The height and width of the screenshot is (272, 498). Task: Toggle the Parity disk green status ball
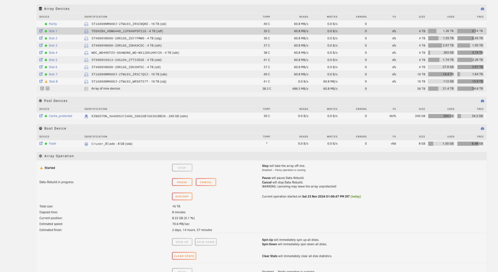click(46, 24)
